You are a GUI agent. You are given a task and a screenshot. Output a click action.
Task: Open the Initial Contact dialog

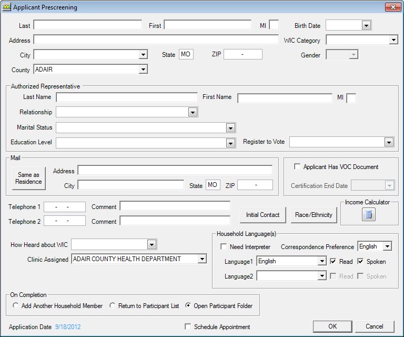263,215
